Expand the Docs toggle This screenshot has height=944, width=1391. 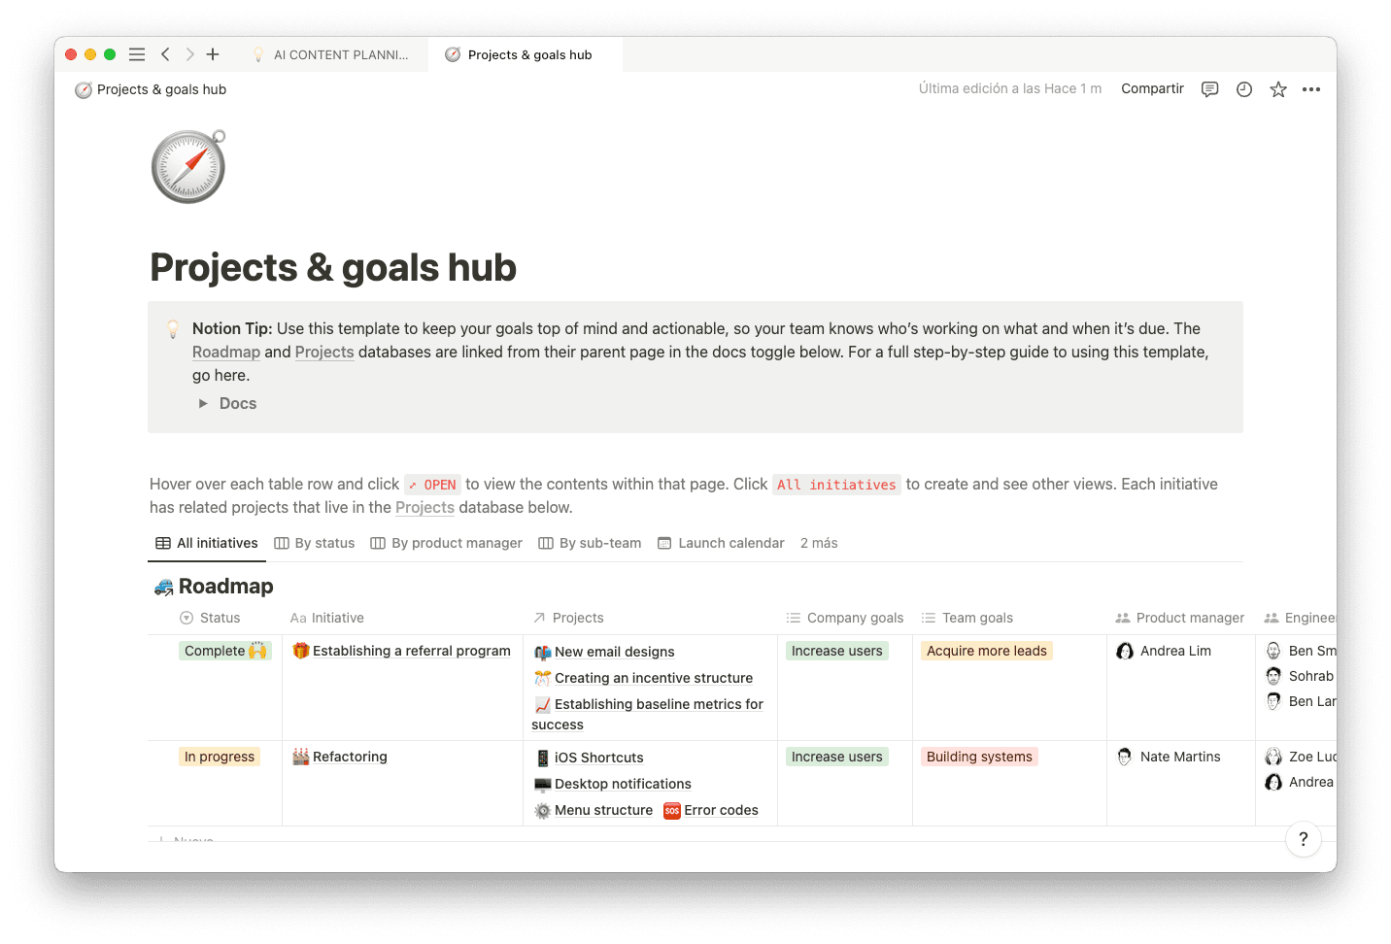pyautogui.click(x=203, y=403)
